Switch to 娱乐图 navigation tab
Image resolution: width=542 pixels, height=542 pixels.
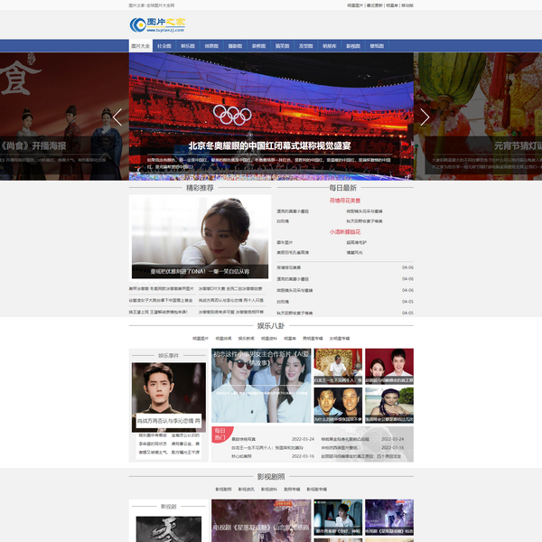coord(187,45)
